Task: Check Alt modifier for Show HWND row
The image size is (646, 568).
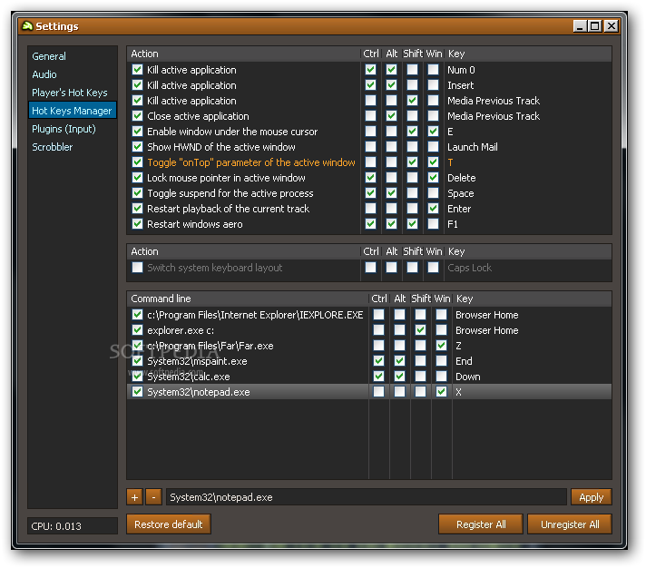Action: pyautogui.click(x=391, y=147)
